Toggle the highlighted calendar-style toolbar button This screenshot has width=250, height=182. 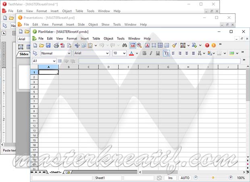[x=133, y=46]
